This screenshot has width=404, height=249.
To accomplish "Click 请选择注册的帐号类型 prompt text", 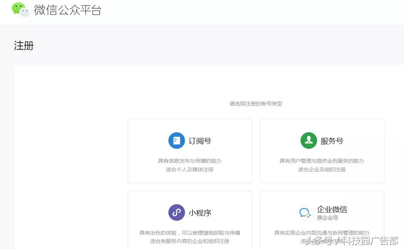I will pos(256,104).
